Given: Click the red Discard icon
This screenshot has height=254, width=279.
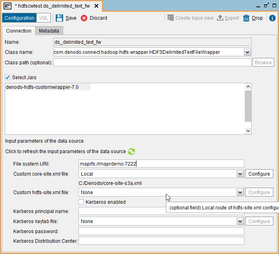Looking at the screenshot, I should (x=84, y=18).
